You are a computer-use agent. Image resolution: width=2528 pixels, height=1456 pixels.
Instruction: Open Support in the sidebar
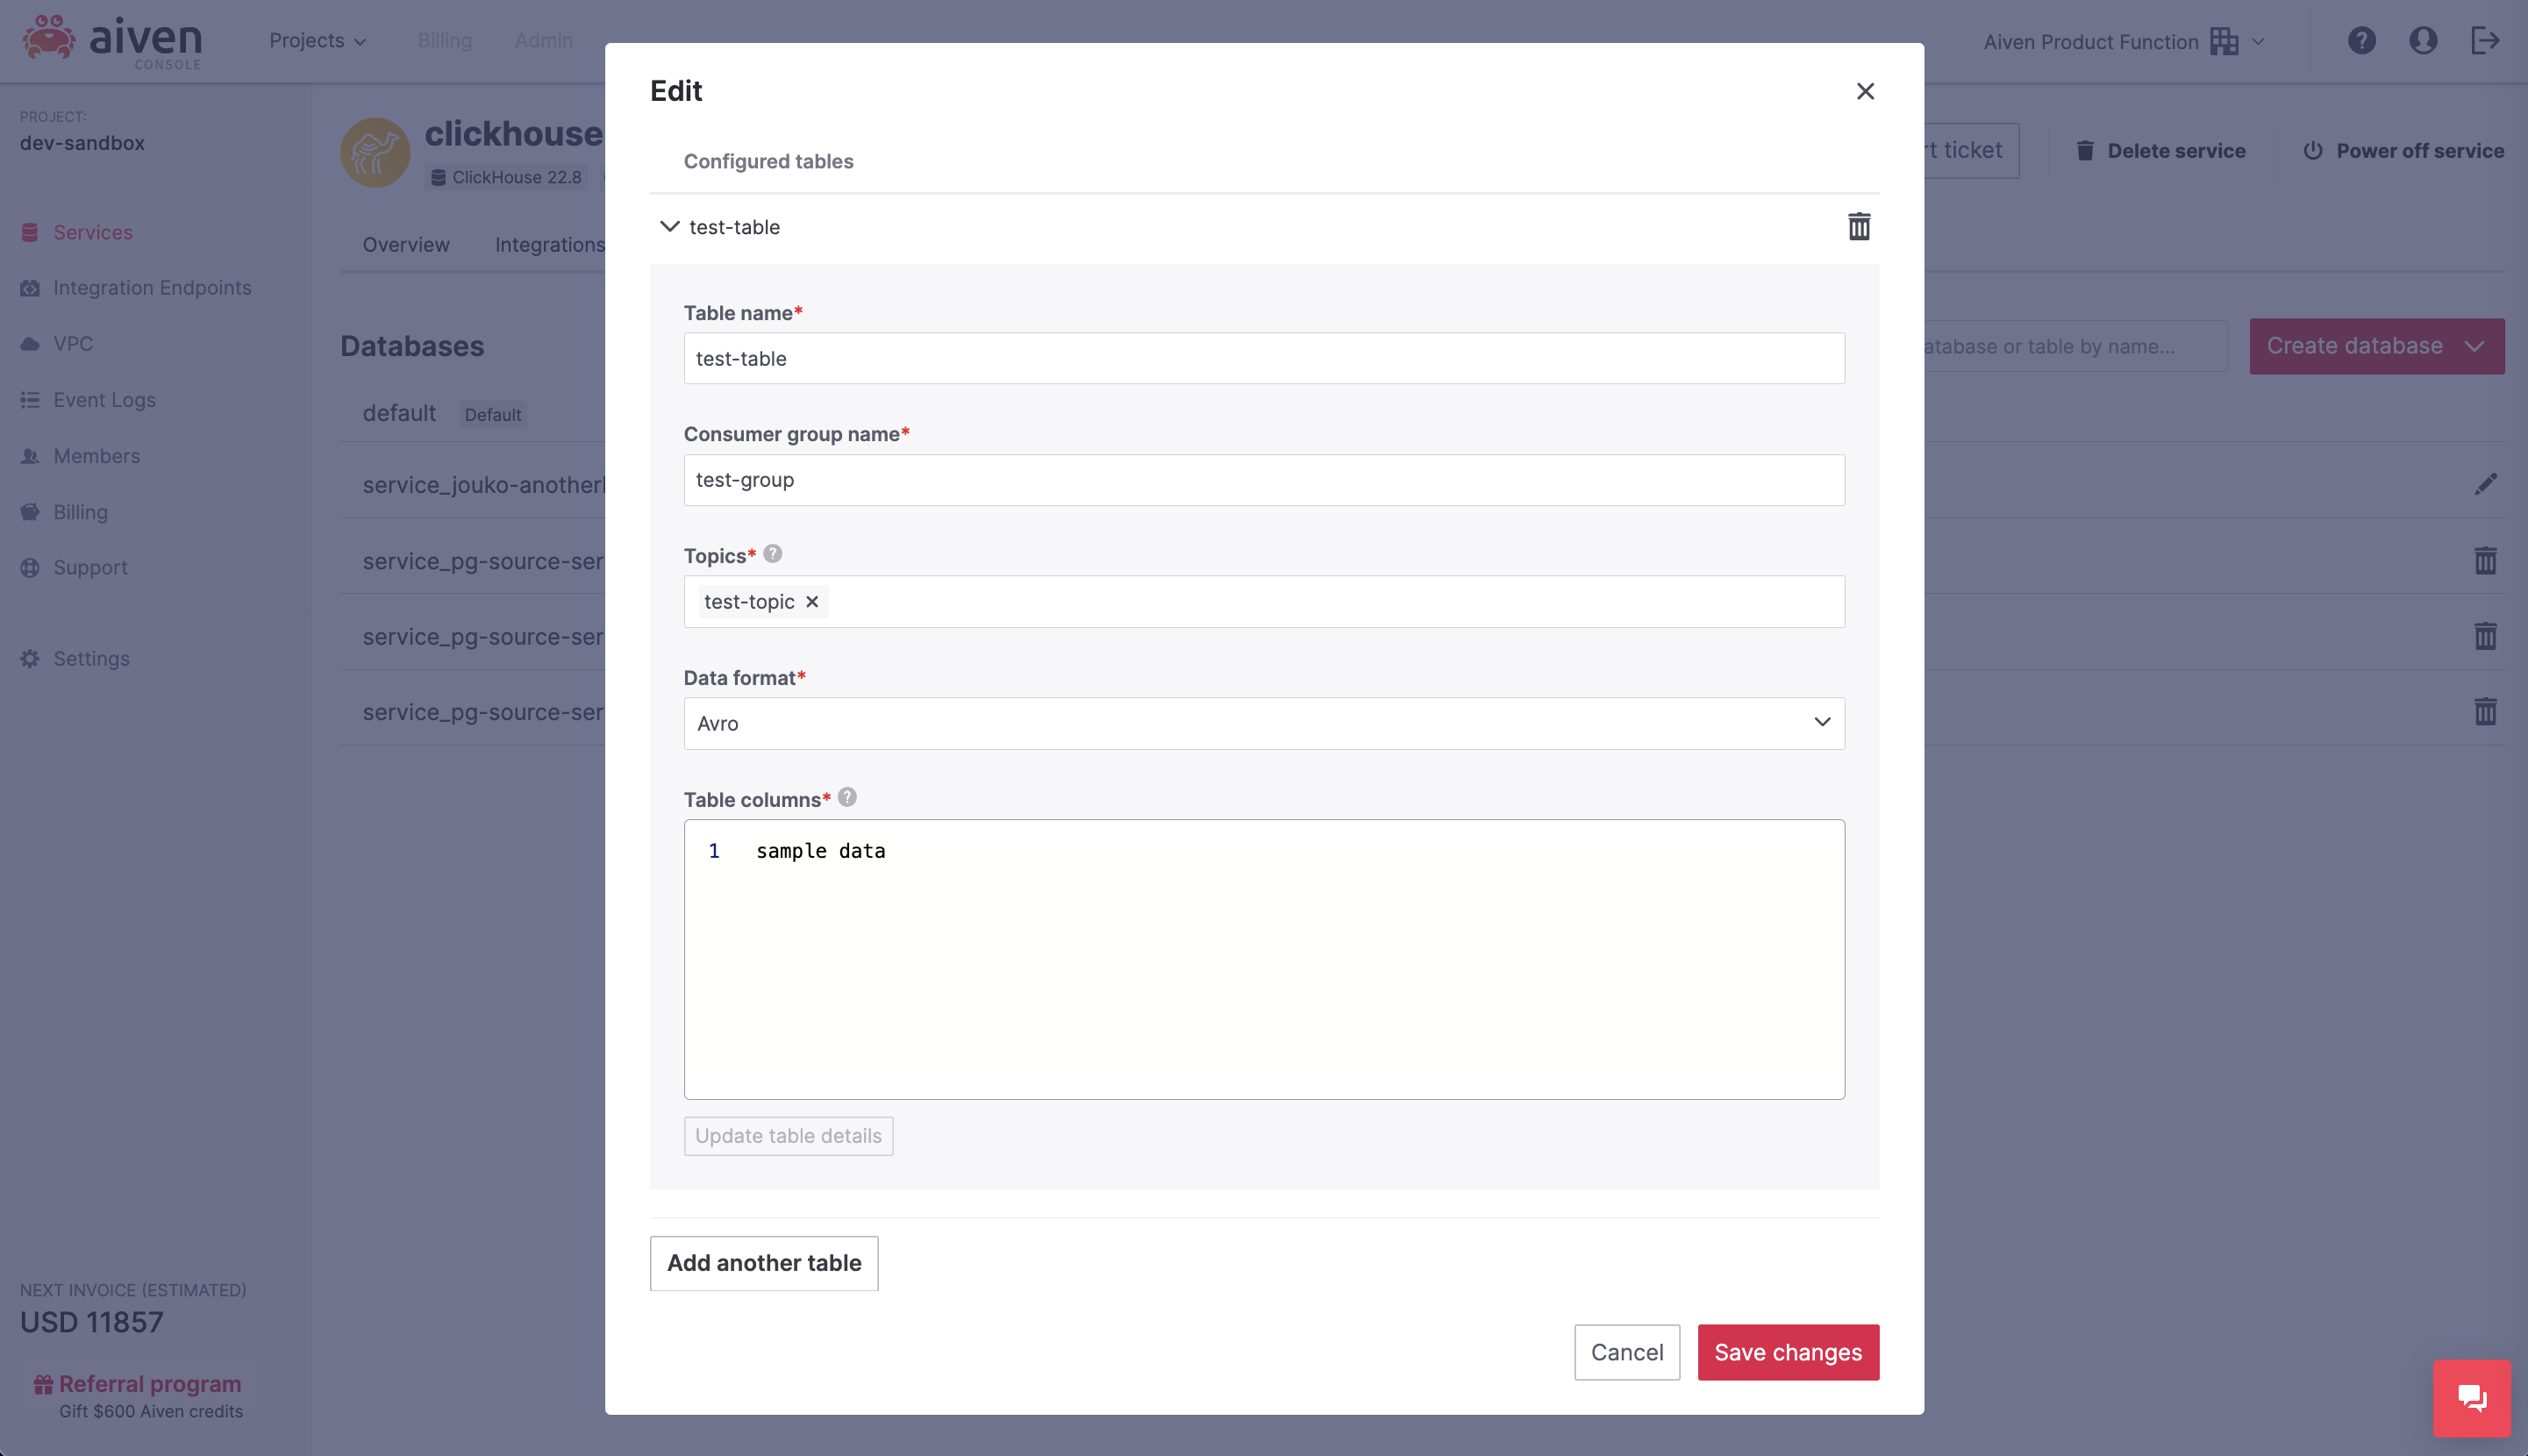point(90,567)
